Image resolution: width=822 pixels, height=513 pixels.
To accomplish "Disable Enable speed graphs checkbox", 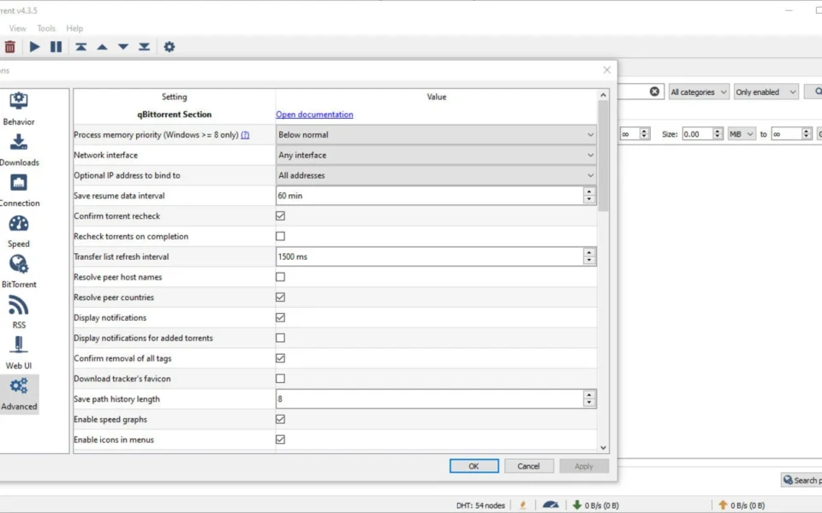I will click(281, 419).
